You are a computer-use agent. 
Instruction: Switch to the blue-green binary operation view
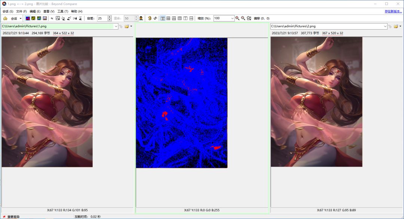(x=39, y=18)
